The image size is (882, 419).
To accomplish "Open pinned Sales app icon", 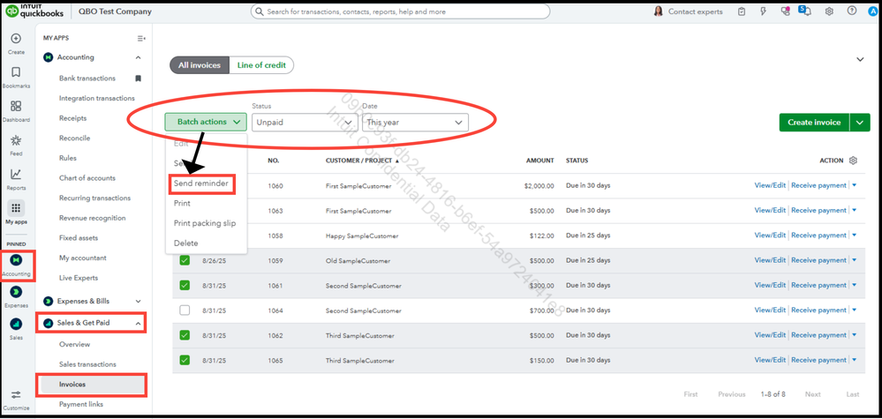I will (16, 324).
